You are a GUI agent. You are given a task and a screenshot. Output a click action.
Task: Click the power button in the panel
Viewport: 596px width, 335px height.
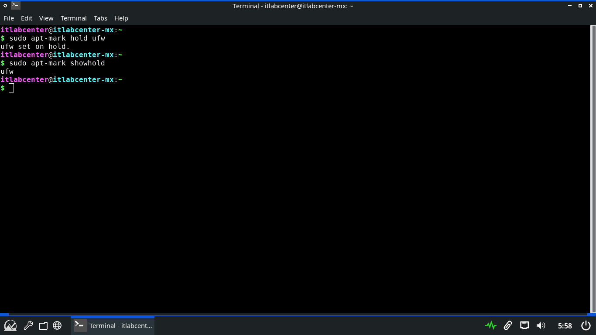586,325
